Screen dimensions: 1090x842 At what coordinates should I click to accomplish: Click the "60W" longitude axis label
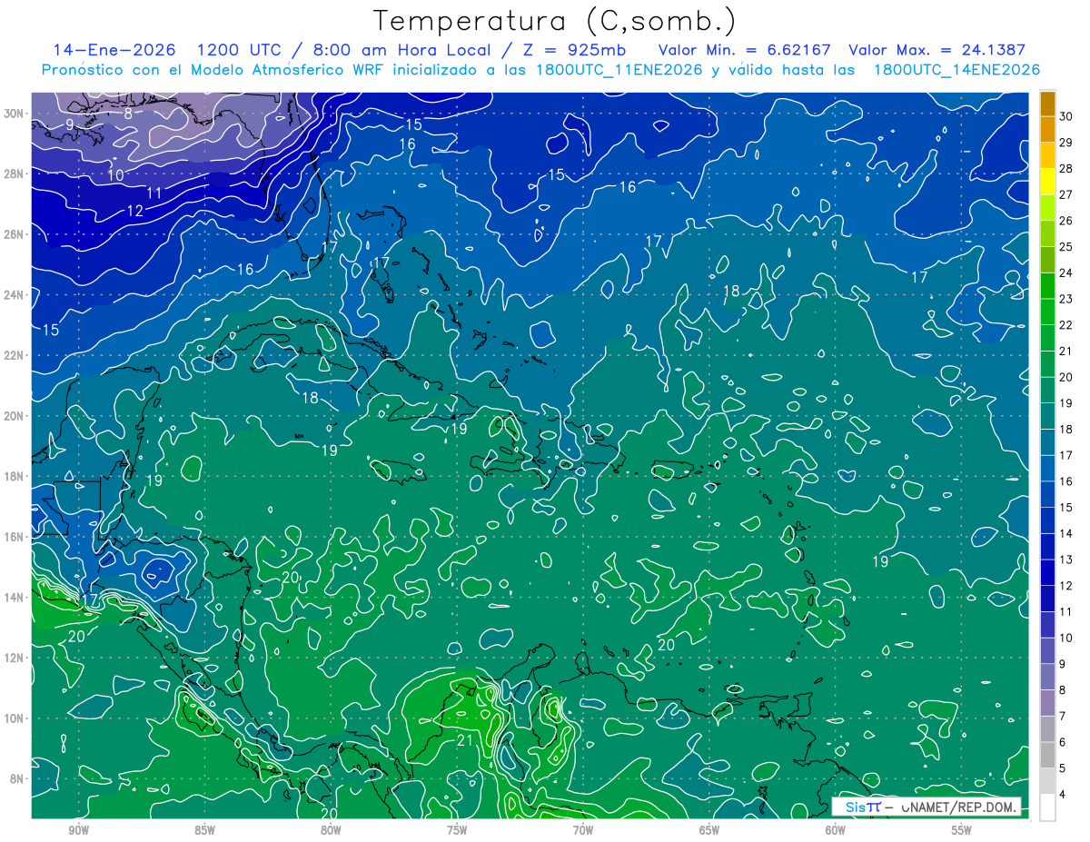click(x=835, y=830)
